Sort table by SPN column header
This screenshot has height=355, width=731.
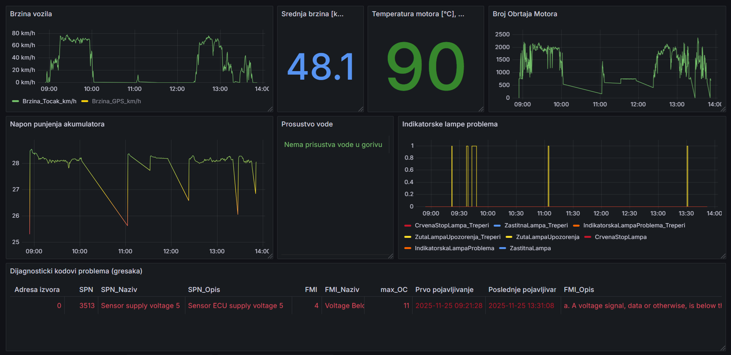point(86,290)
